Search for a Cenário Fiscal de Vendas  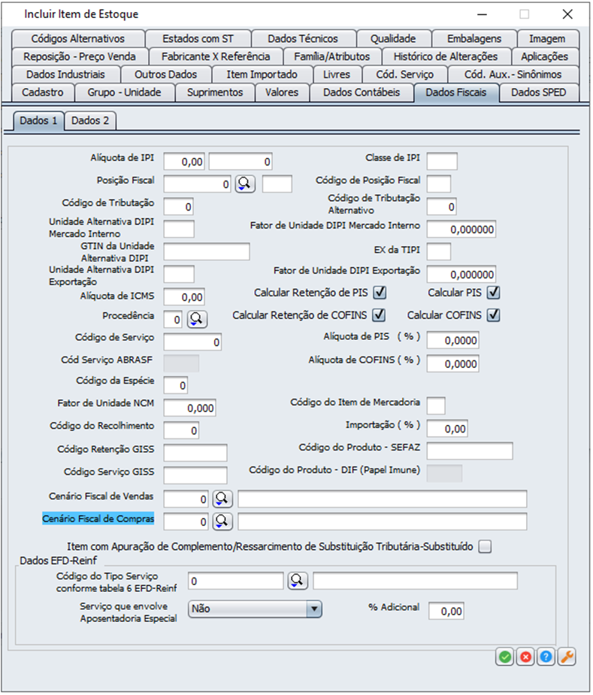pos(222,499)
